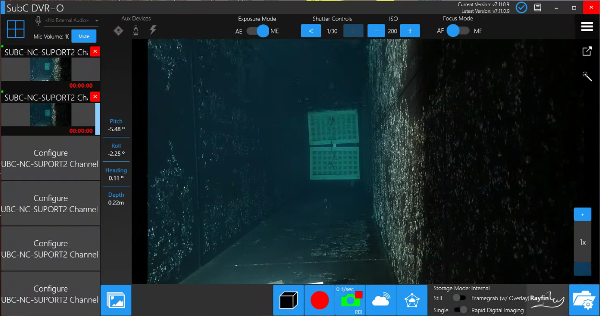Click the cloud network pentagon icon
600x316 pixels.
pyautogui.click(x=412, y=300)
